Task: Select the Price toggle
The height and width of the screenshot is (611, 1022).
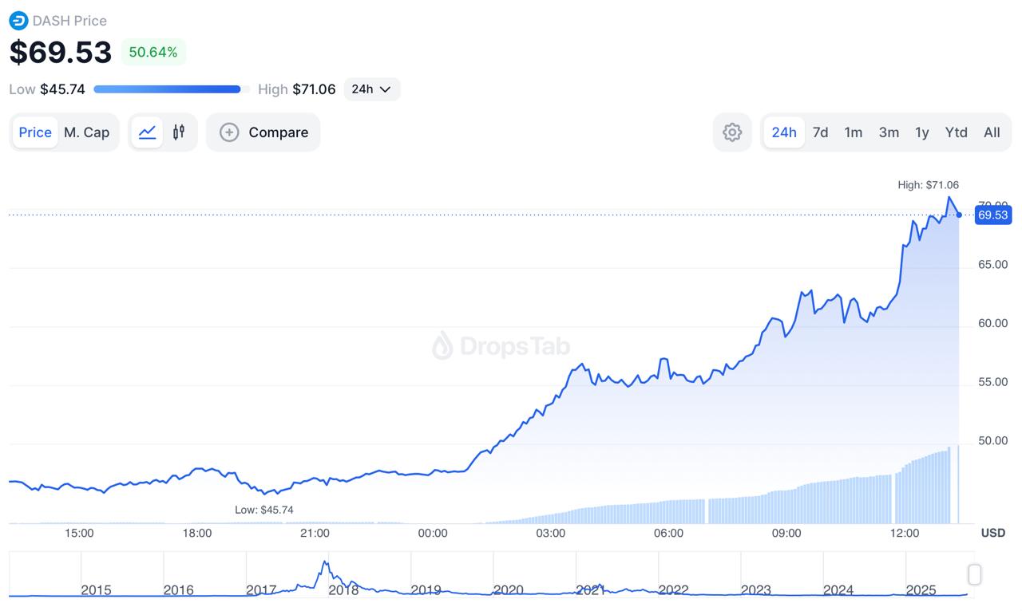Action: [x=35, y=132]
